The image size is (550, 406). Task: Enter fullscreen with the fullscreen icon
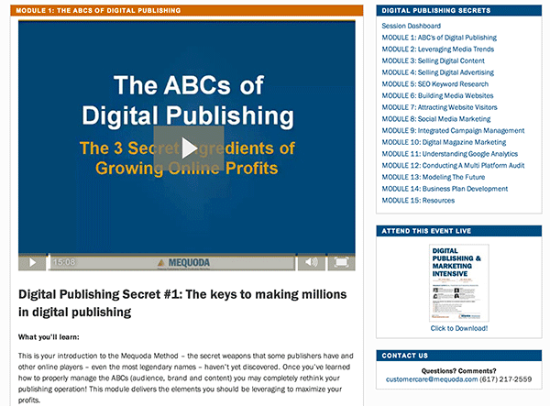coord(341,262)
